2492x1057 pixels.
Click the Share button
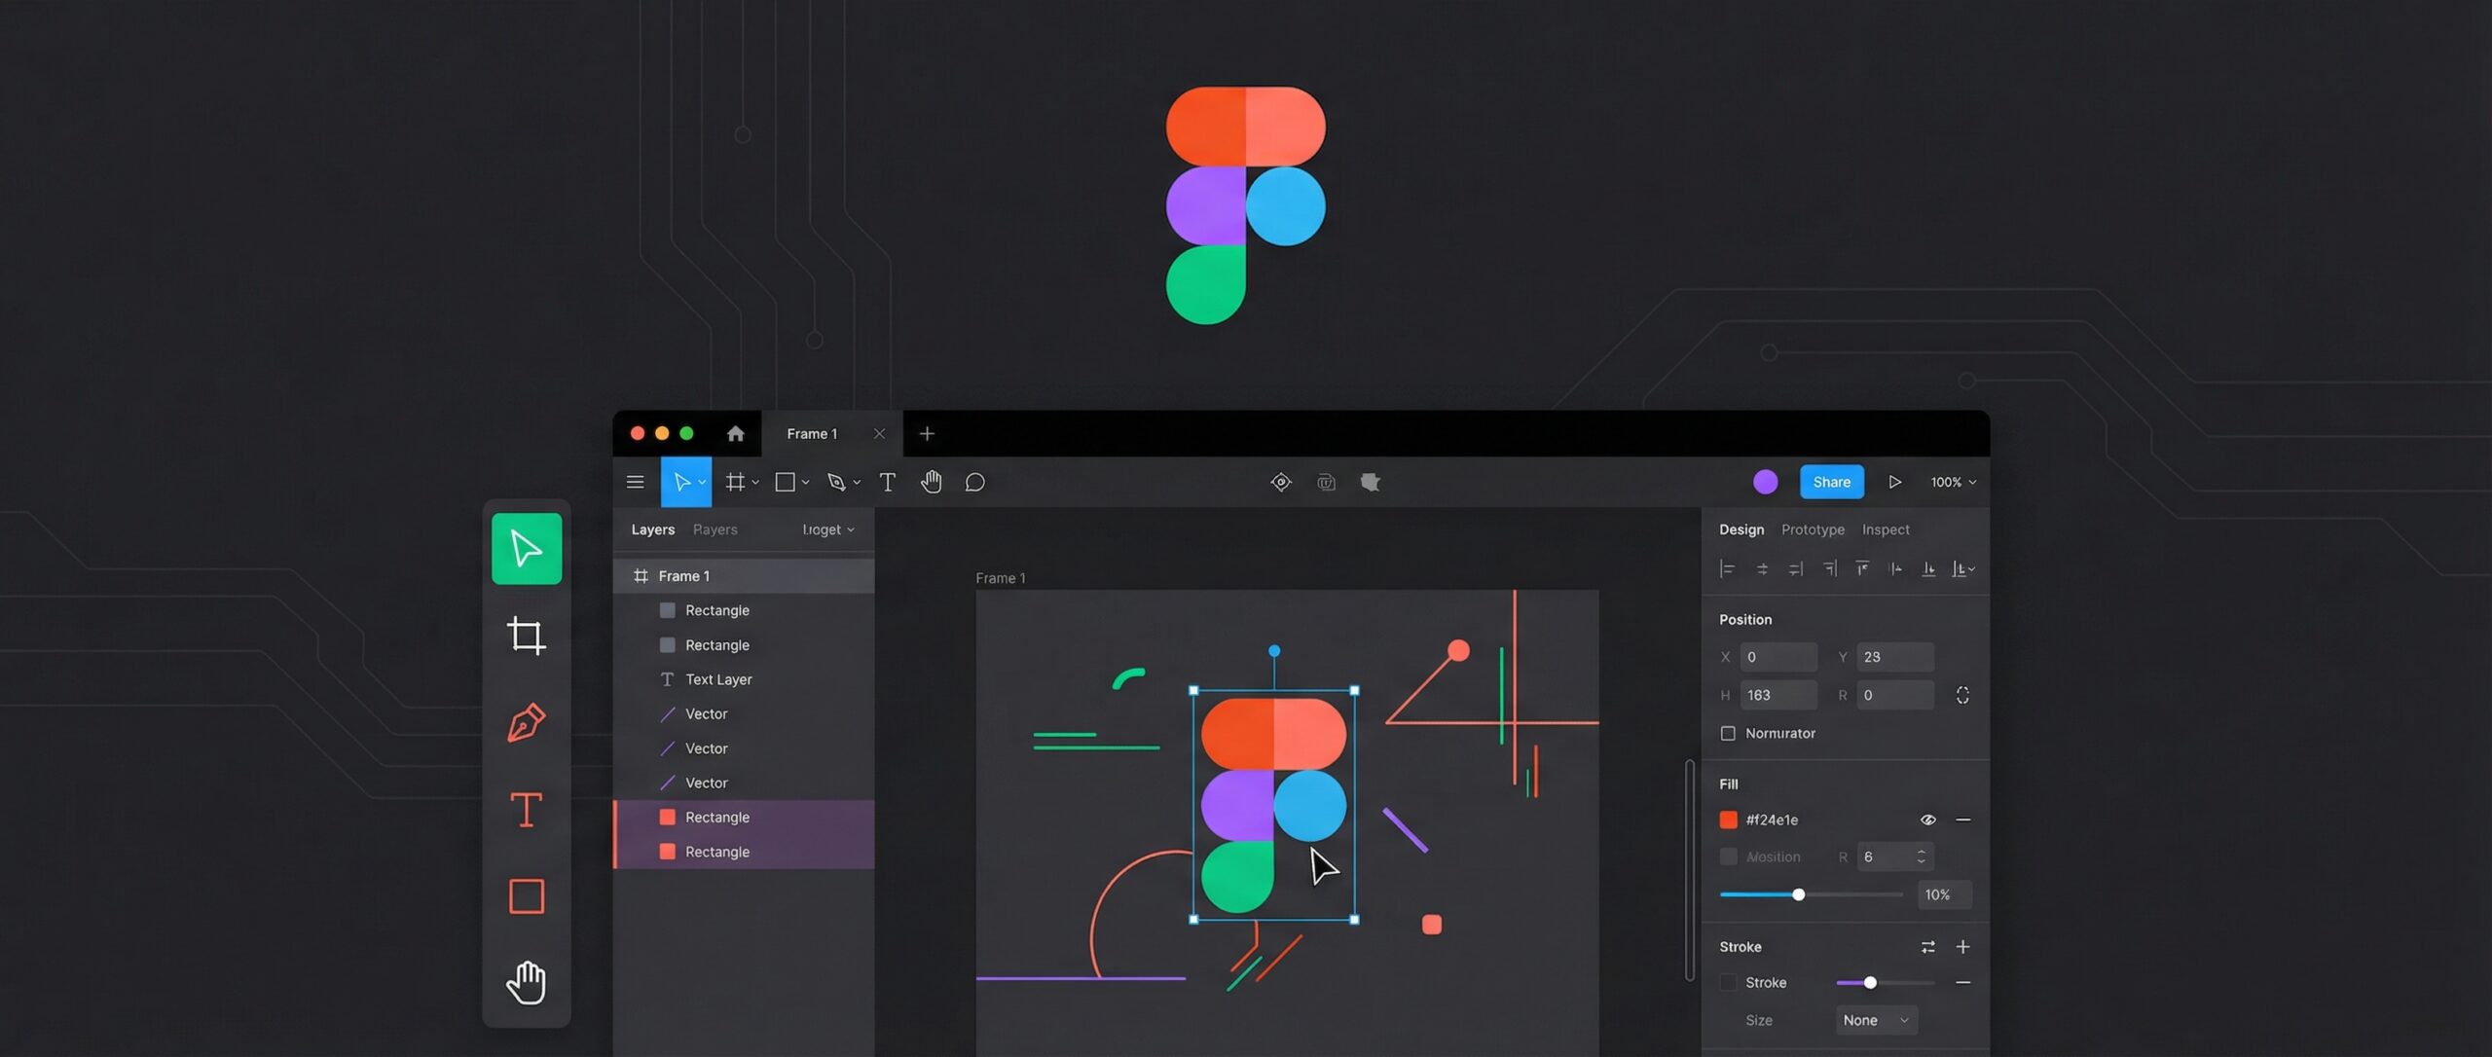pyautogui.click(x=1831, y=481)
